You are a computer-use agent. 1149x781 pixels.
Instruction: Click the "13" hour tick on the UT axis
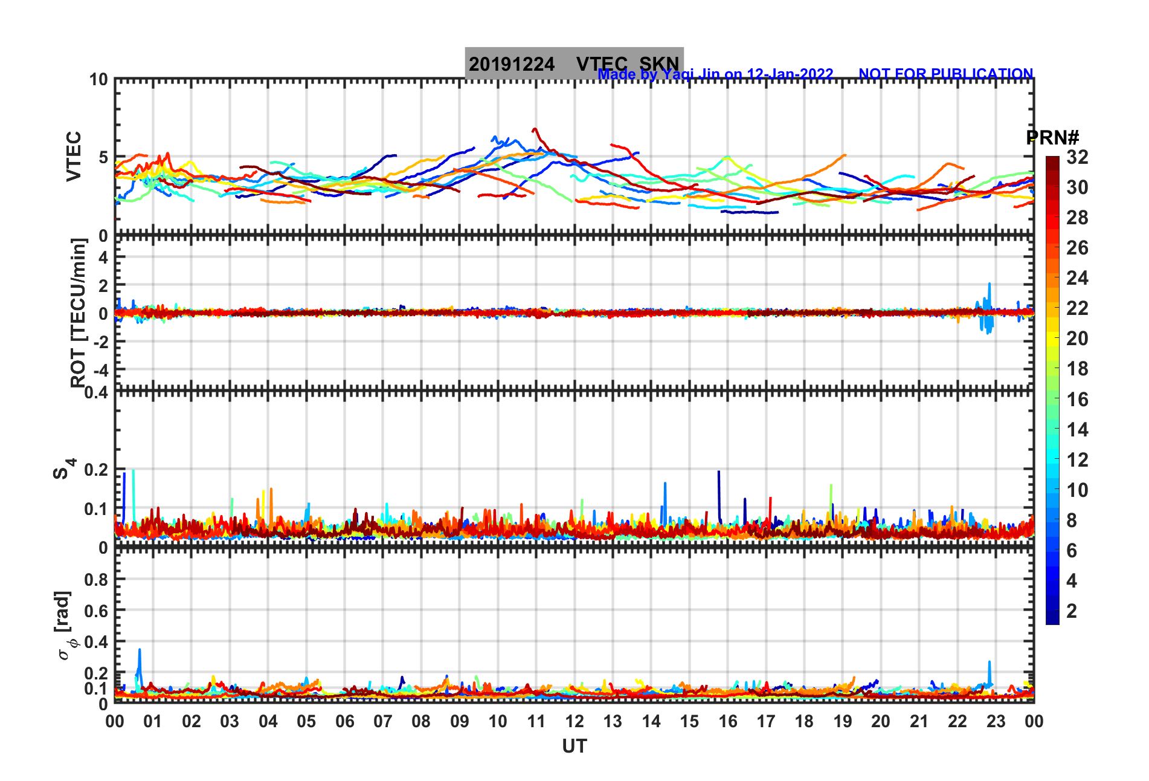613,721
